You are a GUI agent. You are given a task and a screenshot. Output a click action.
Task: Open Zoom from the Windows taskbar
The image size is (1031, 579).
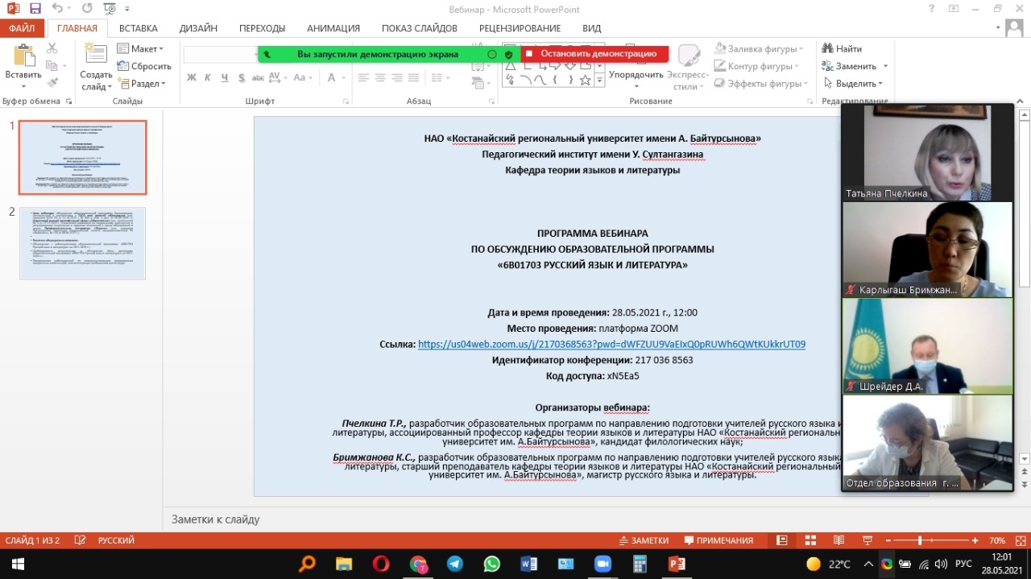(x=602, y=564)
